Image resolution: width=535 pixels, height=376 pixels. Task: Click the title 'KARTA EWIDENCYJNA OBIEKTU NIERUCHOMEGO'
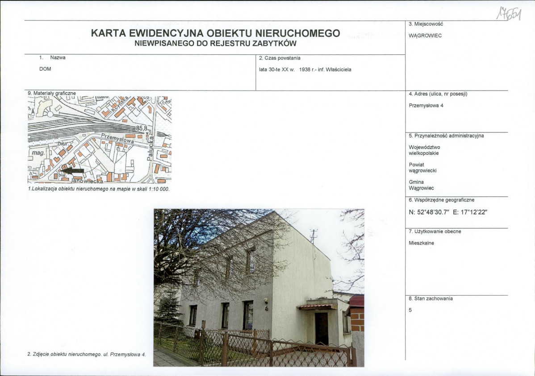click(x=215, y=33)
